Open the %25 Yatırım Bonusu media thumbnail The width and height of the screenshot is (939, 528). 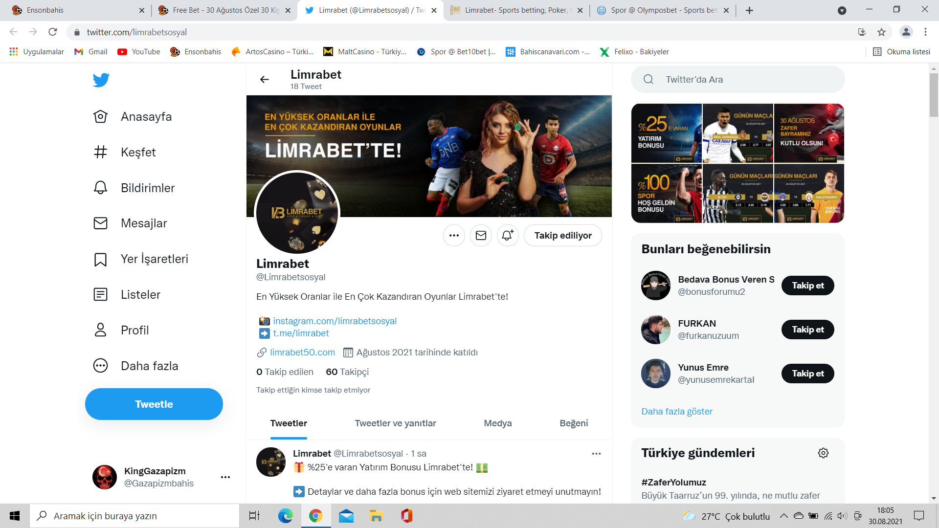[x=667, y=133]
